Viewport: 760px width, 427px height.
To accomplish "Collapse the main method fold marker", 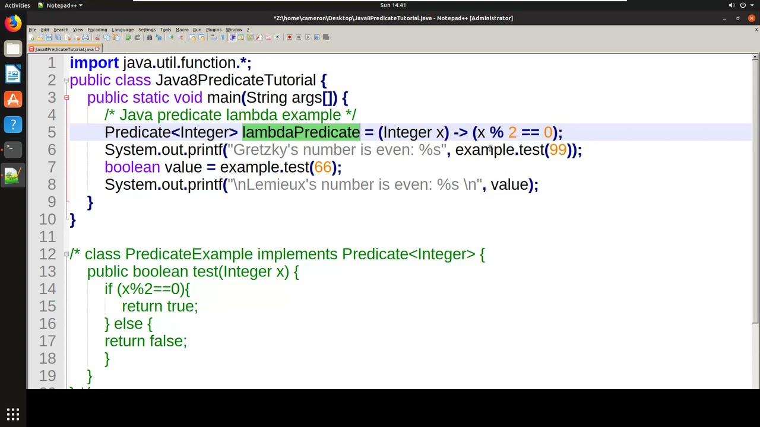I will click(66, 98).
